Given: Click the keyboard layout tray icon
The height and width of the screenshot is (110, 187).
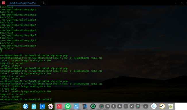Looking at the screenshot, I should pos(107,106).
